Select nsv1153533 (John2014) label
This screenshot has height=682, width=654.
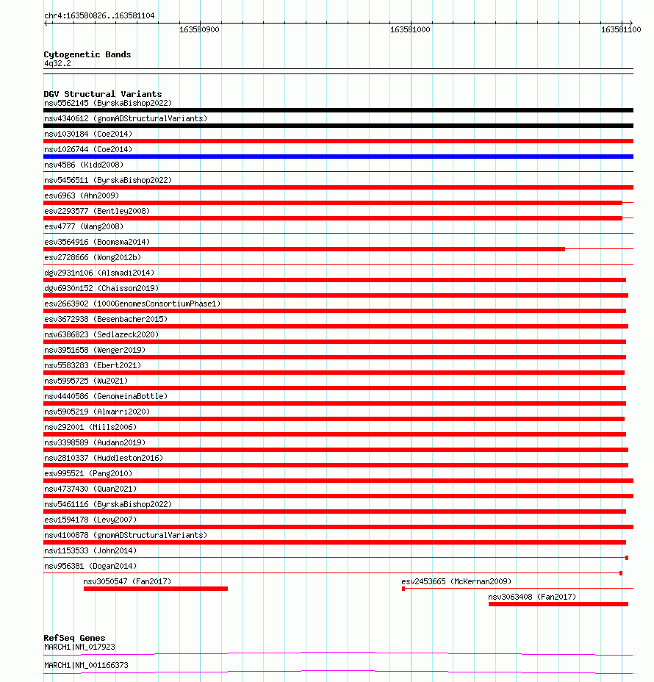[90, 550]
